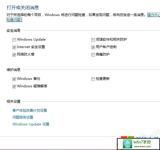The image size is (160, 150).
Task: Open the 问题报告设置 link
Action: (23, 117)
